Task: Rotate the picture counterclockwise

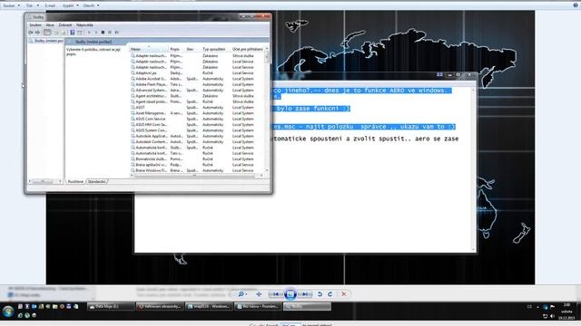Action: click(x=320, y=294)
